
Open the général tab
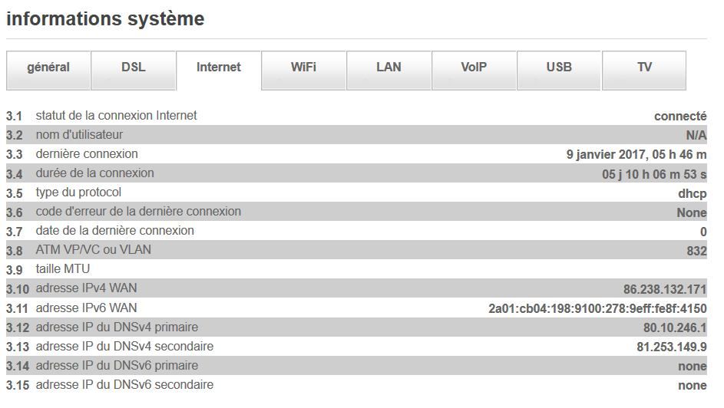point(48,67)
